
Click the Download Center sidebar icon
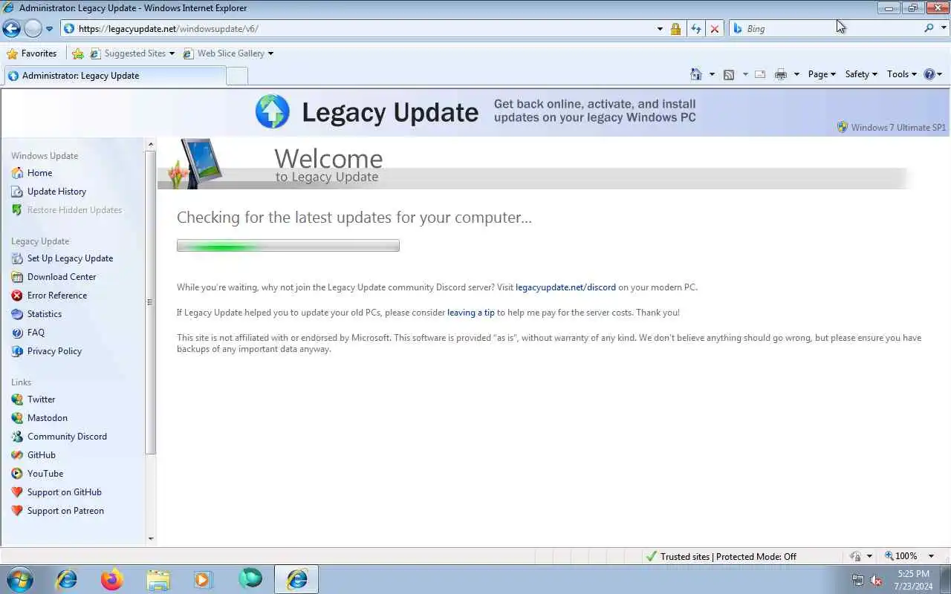[x=17, y=277]
